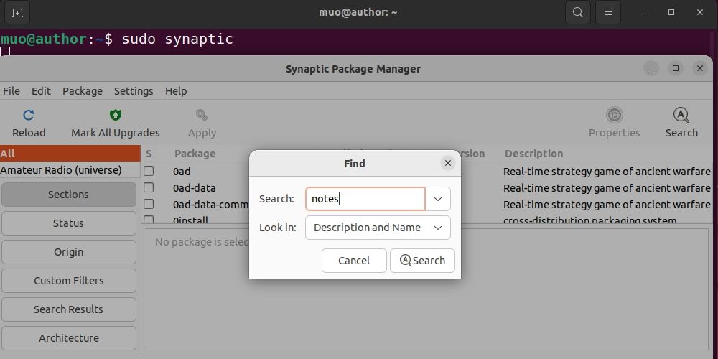Click the terminal search magnifier icon
Image resolution: width=718 pixels, height=359 pixels.
(577, 12)
